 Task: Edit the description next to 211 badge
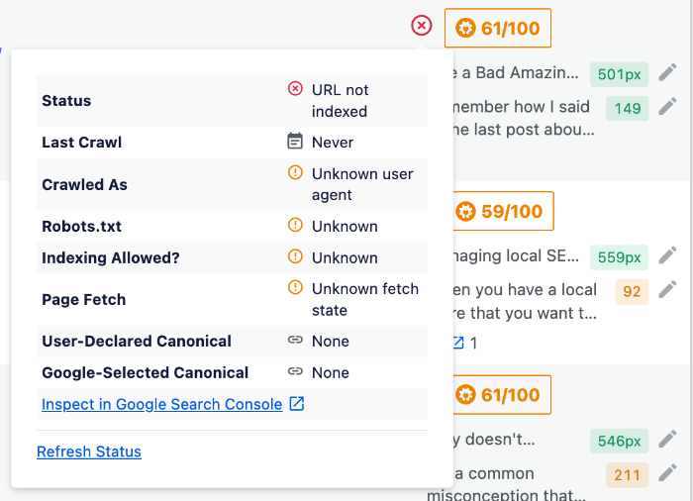pyautogui.click(x=667, y=473)
